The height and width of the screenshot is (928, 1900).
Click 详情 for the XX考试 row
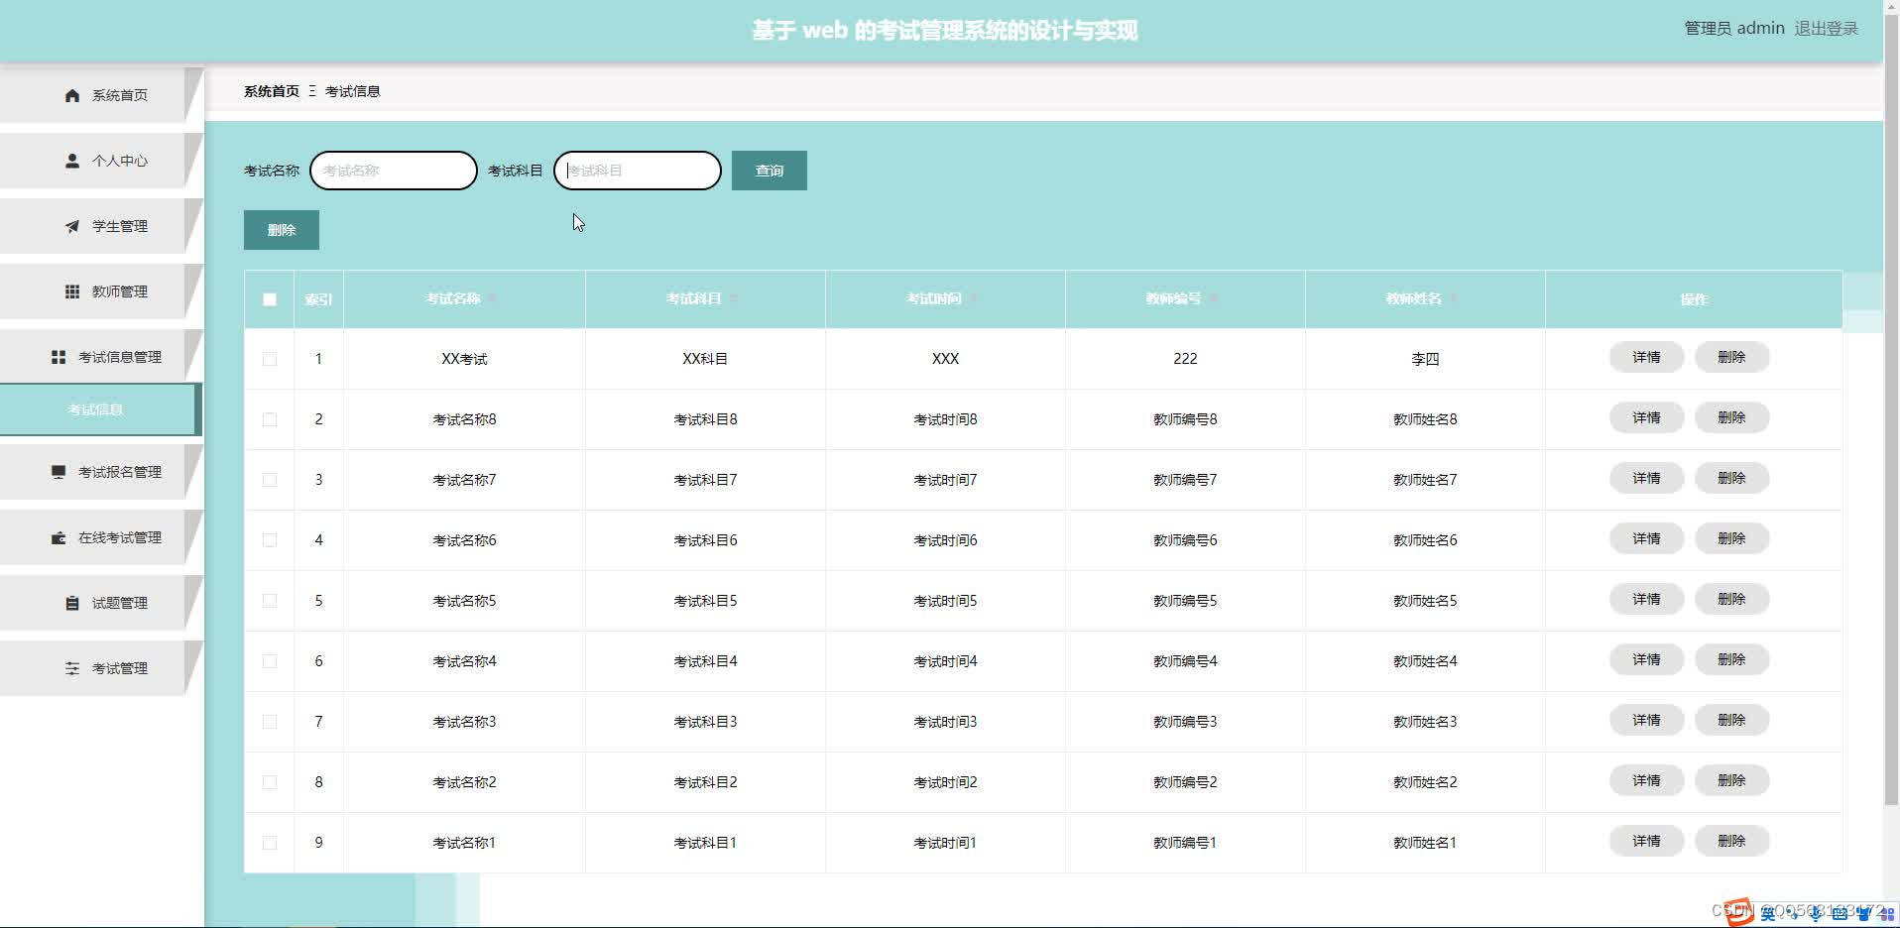coord(1645,357)
